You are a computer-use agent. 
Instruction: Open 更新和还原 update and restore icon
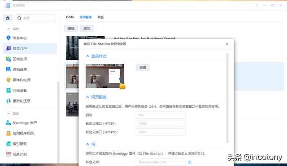9,101
